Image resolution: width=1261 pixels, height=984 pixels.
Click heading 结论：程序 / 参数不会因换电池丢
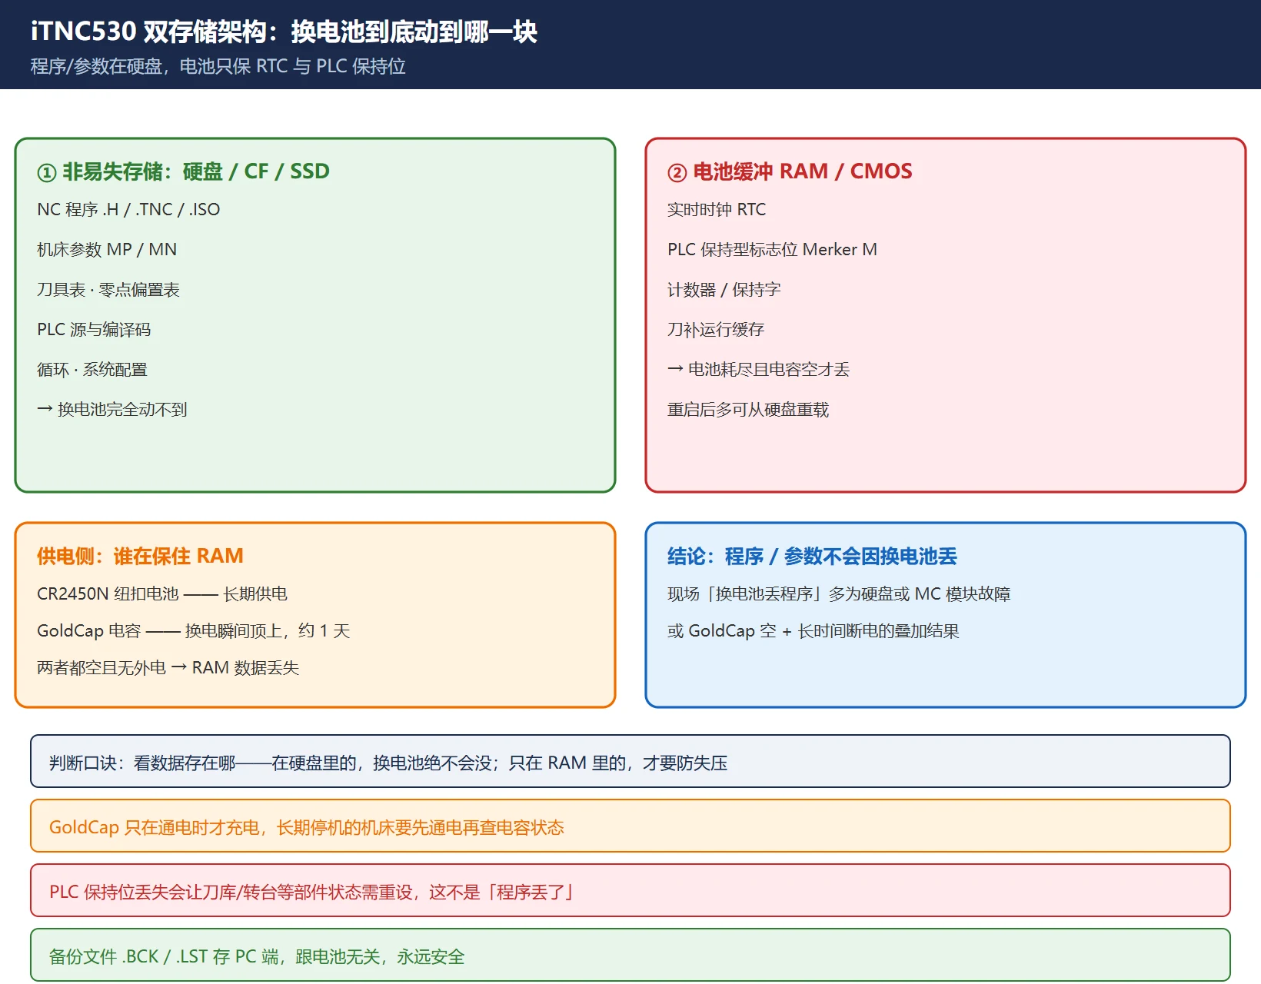(x=812, y=555)
